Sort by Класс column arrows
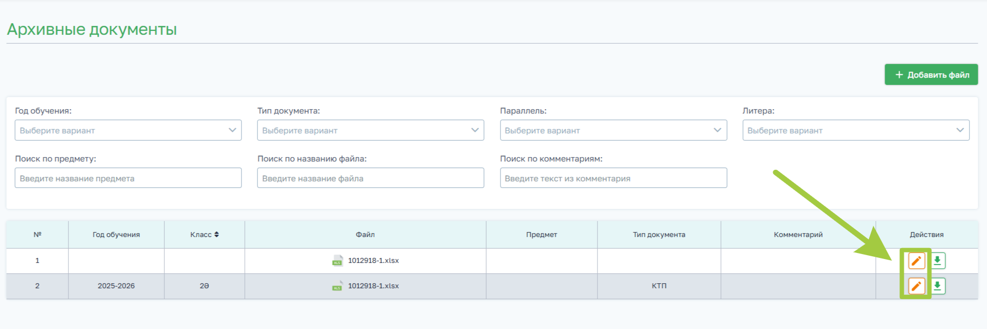This screenshot has width=987, height=329. pyautogui.click(x=217, y=235)
